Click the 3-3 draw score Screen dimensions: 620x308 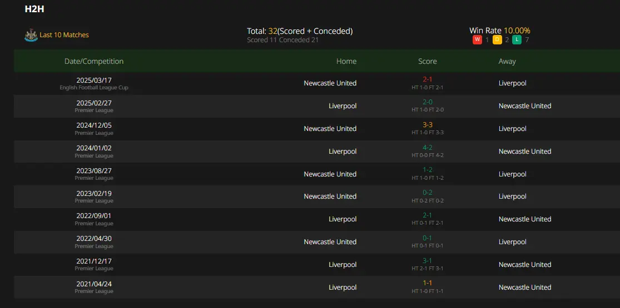click(x=428, y=125)
